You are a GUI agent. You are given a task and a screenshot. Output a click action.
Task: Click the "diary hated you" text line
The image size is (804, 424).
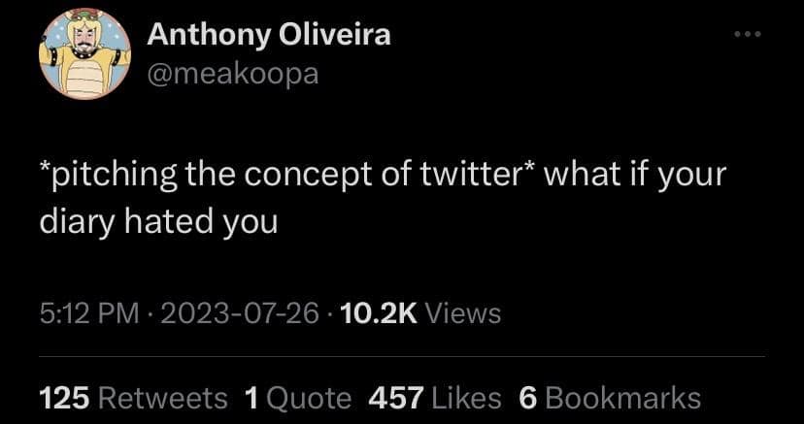pyautogui.click(x=158, y=221)
